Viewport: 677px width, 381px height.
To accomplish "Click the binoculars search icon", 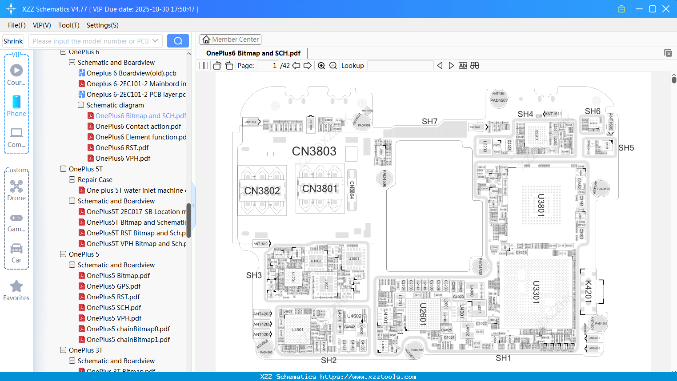I will (475, 66).
